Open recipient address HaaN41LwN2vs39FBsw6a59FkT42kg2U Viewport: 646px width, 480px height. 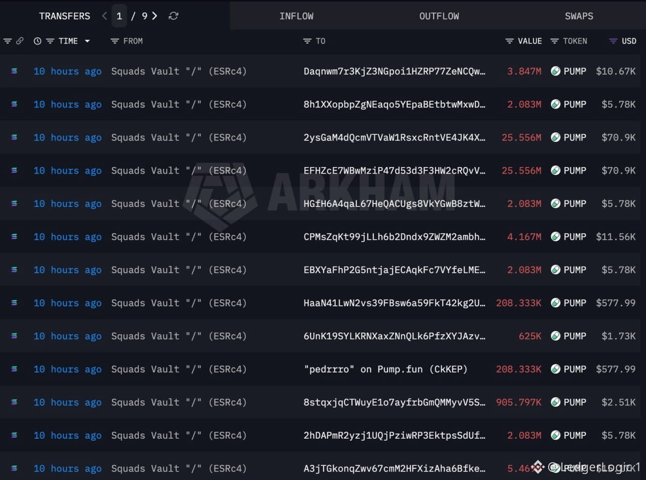click(395, 303)
